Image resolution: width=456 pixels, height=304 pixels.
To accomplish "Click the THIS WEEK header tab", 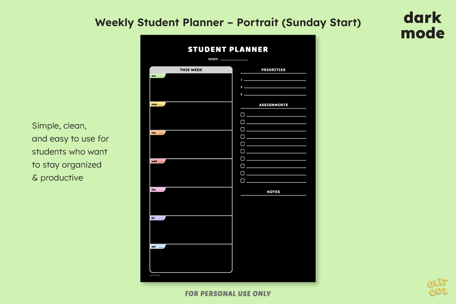I will click(191, 70).
